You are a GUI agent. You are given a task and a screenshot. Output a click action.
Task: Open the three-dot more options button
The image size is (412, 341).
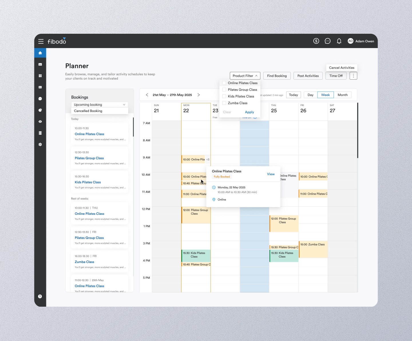click(x=353, y=76)
